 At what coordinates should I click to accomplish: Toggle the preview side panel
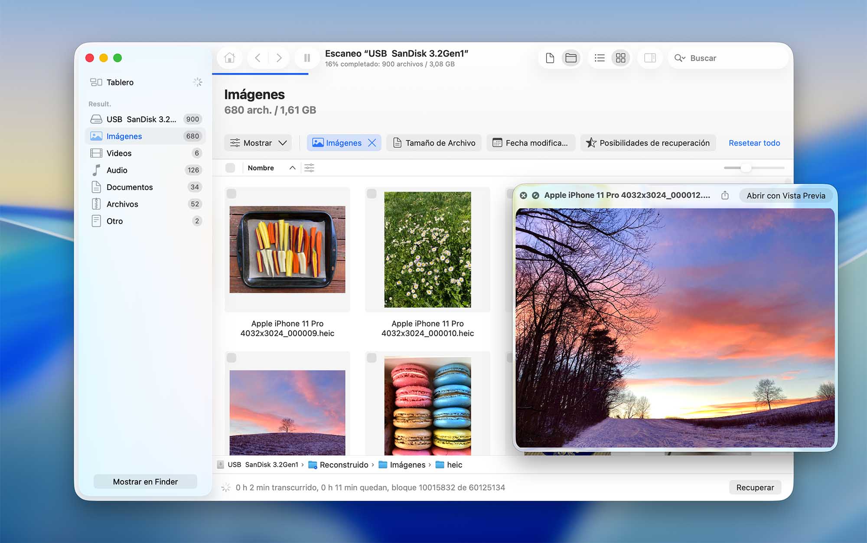[x=650, y=58]
